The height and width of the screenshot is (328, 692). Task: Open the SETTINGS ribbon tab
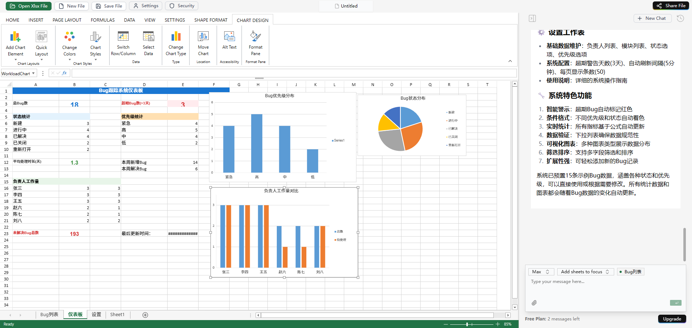click(x=175, y=20)
